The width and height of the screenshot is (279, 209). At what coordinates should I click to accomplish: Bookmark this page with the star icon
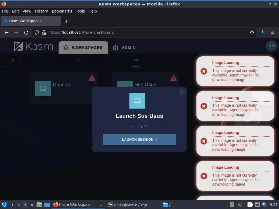pyautogui.click(x=252, y=33)
